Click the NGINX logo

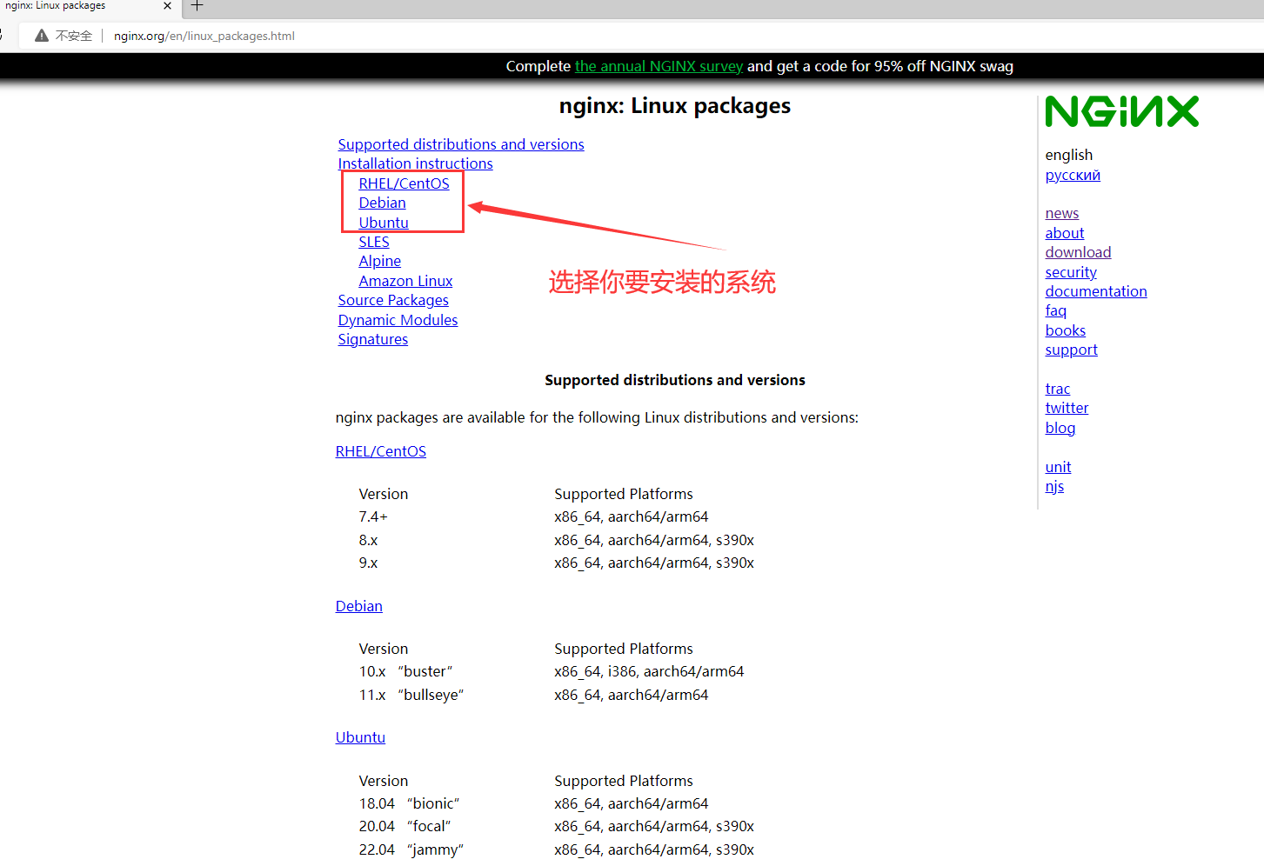[1121, 111]
